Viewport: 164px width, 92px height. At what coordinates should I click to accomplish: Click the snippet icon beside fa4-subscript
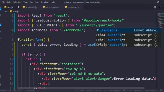coord(97,35)
